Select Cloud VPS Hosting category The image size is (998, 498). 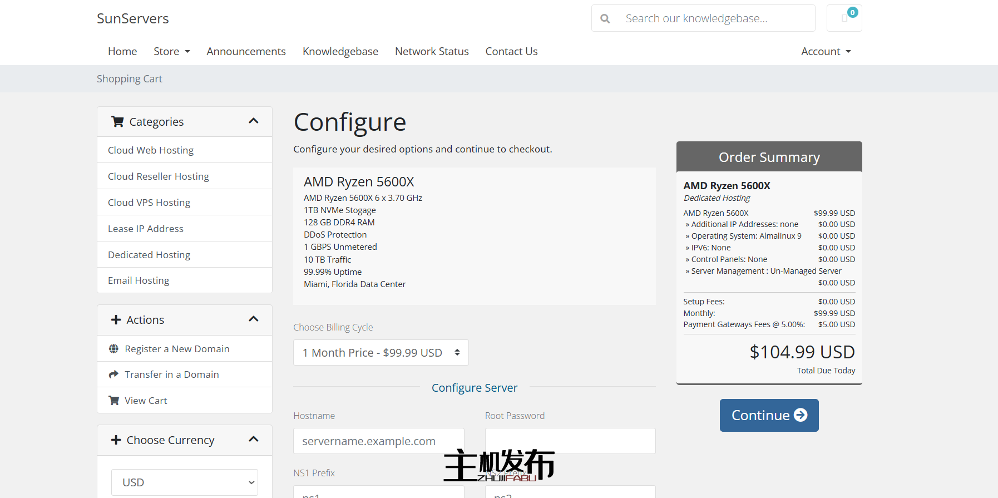(149, 203)
